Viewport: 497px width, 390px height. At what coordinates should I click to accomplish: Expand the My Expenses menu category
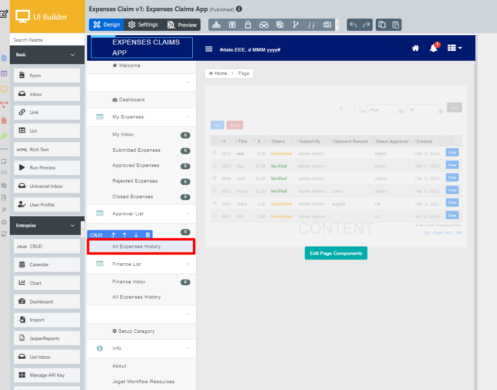tap(188, 117)
